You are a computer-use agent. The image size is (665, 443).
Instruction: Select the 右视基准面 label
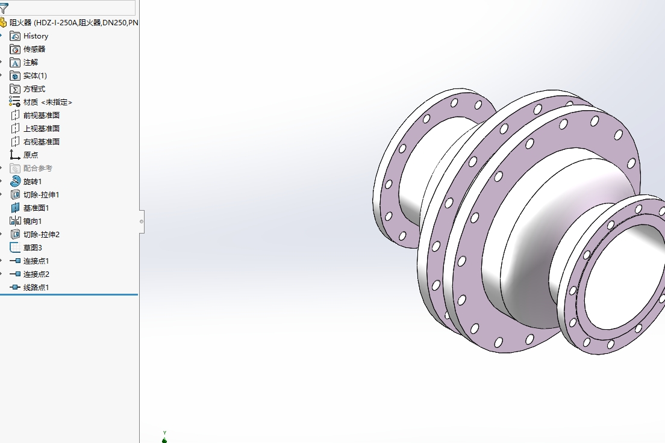[x=42, y=141]
